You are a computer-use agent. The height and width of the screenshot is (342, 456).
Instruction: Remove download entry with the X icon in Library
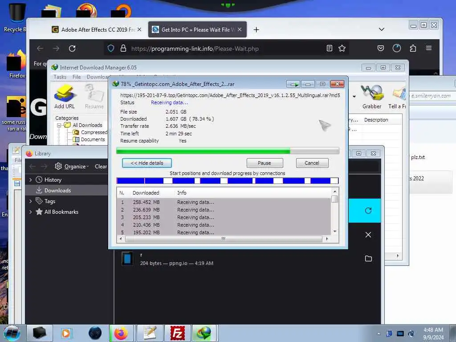pyautogui.click(x=368, y=235)
